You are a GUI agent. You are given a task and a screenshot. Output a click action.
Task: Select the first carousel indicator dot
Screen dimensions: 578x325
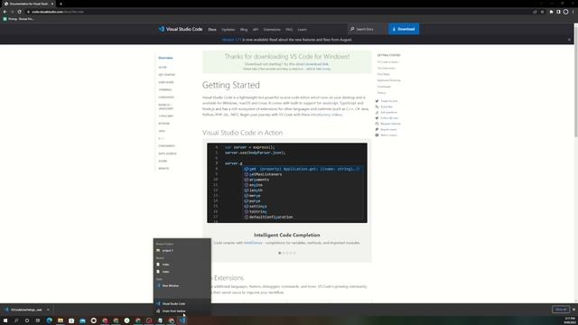pos(280,253)
